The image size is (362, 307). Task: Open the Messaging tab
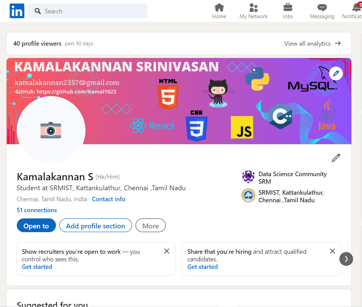[x=322, y=11]
